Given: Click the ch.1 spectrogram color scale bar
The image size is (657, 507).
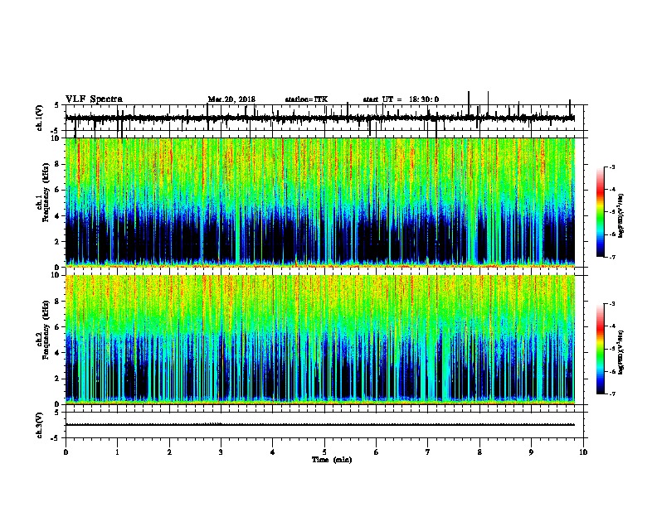Looking at the screenshot, I should tap(600, 212).
